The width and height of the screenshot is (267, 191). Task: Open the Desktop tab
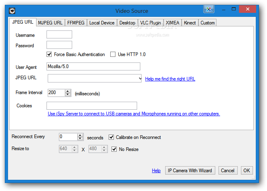(x=127, y=23)
